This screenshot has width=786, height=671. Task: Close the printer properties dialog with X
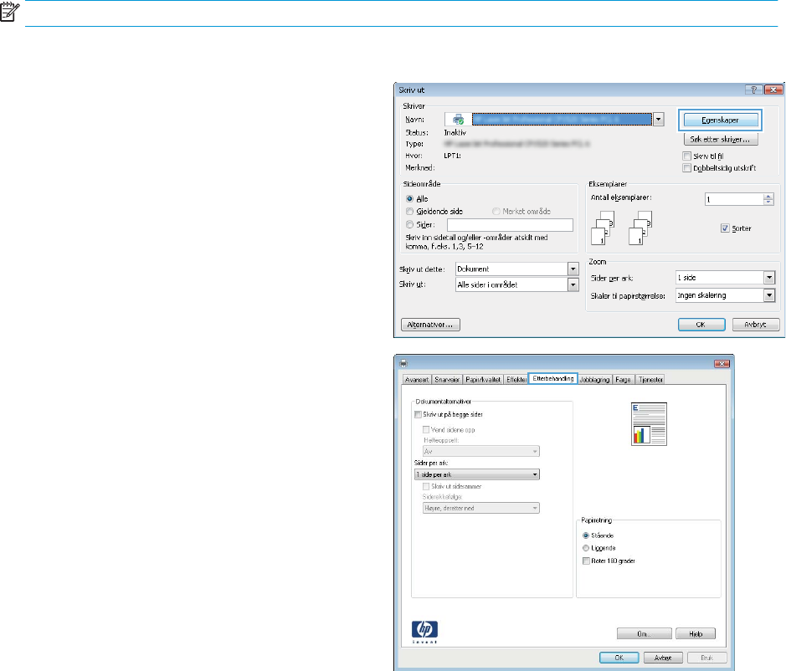(x=722, y=364)
